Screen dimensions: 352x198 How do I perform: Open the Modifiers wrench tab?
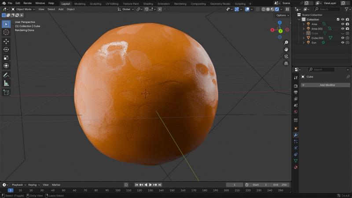click(296, 135)
